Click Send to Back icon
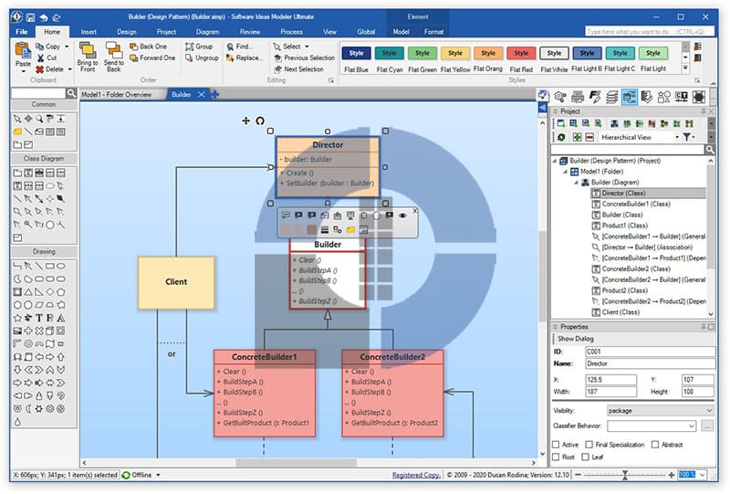The height and width of the screenshot is (494, 730). (x=113, y=50)
